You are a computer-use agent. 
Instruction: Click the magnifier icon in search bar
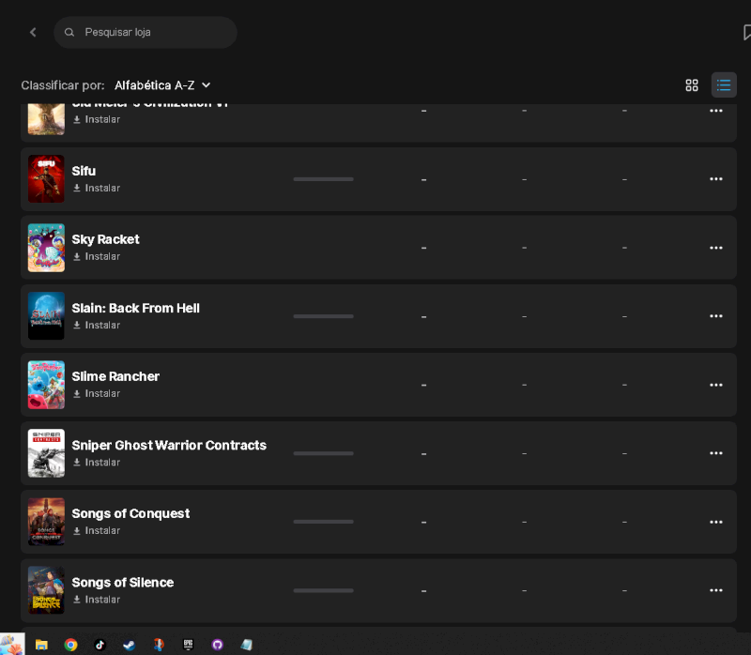(69, 32)
